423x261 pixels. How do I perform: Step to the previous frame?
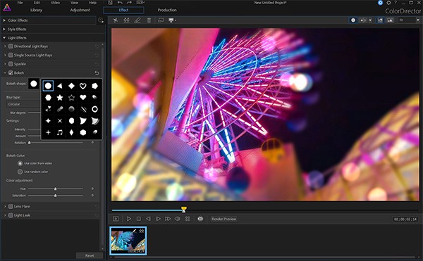coord(148,219)
